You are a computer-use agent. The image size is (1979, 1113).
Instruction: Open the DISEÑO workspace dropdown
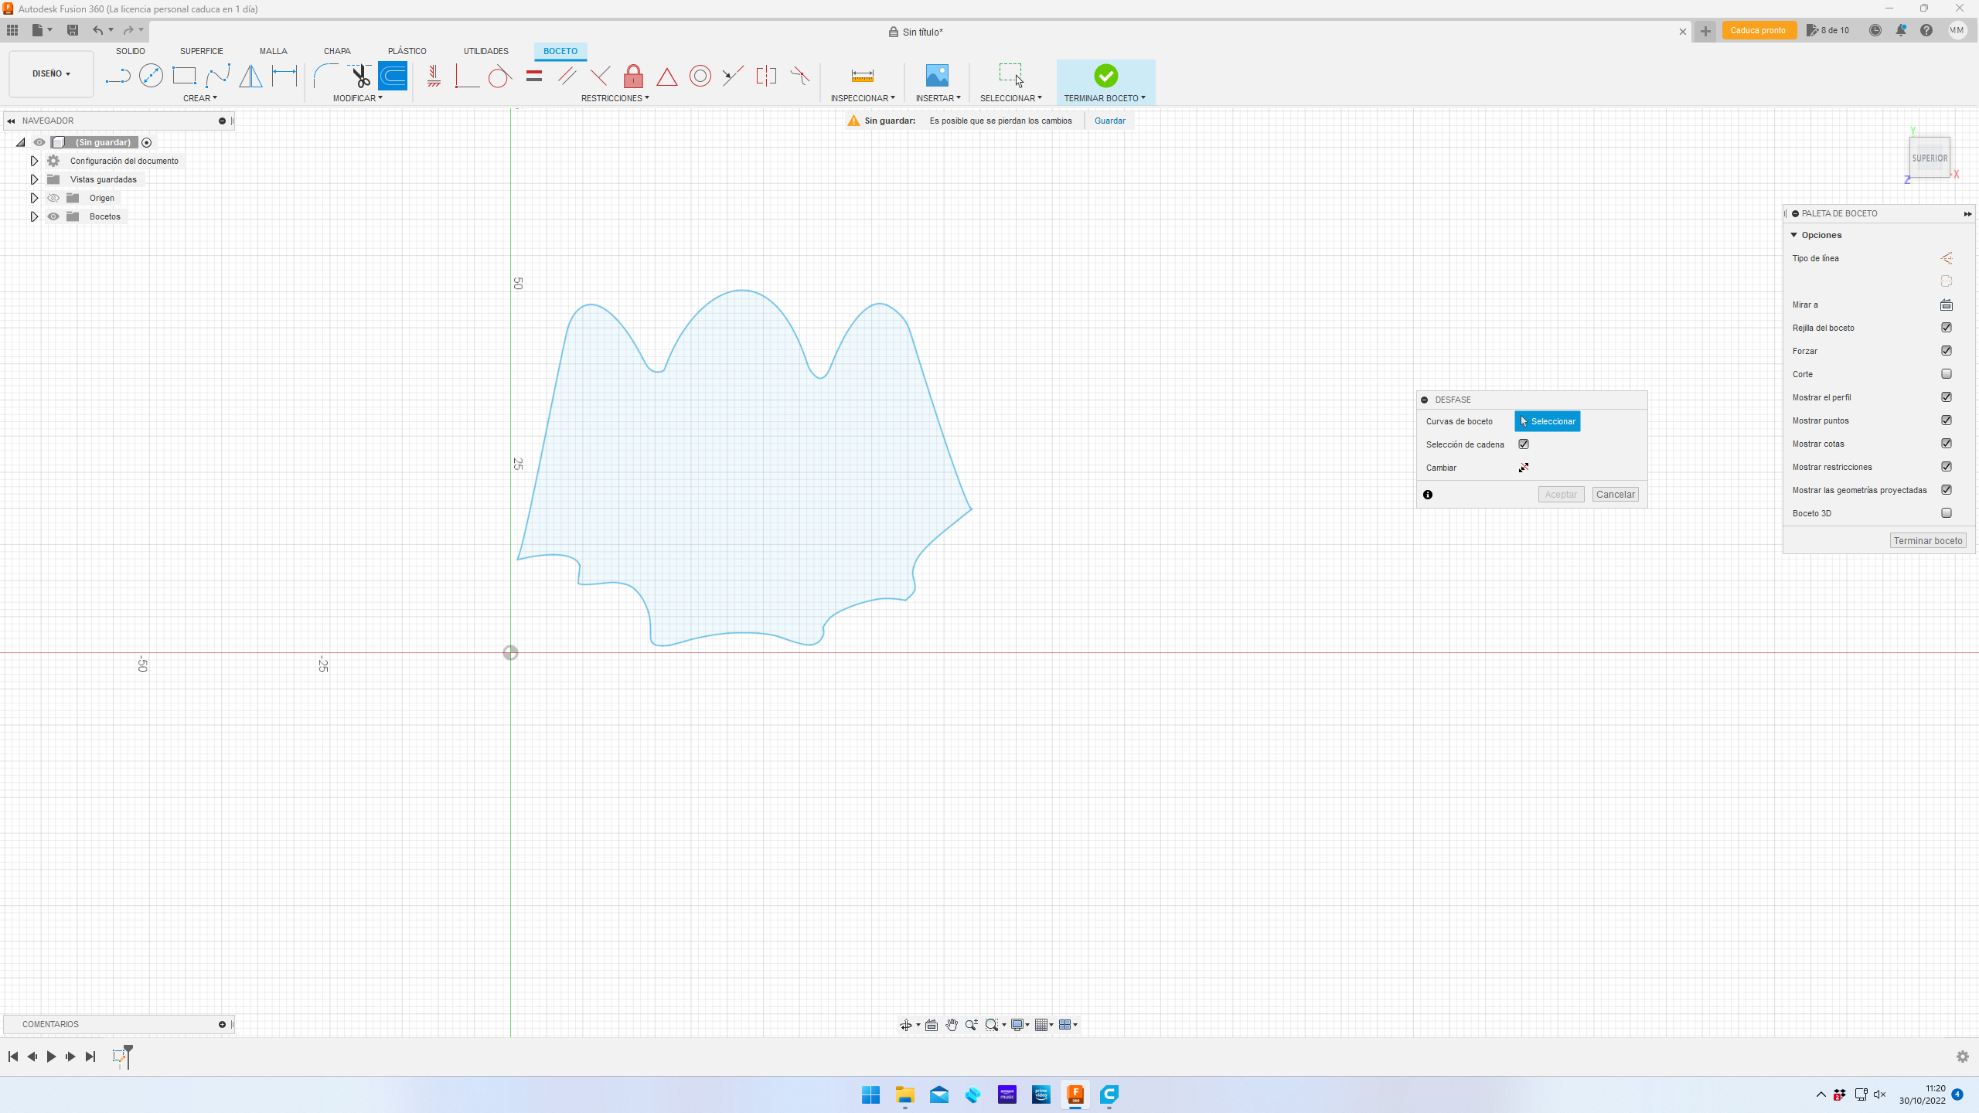(51, 74)
